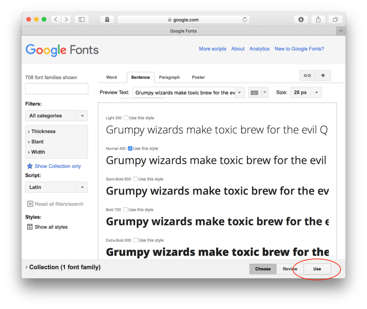Switch to the Word tab

pos(111,77)
